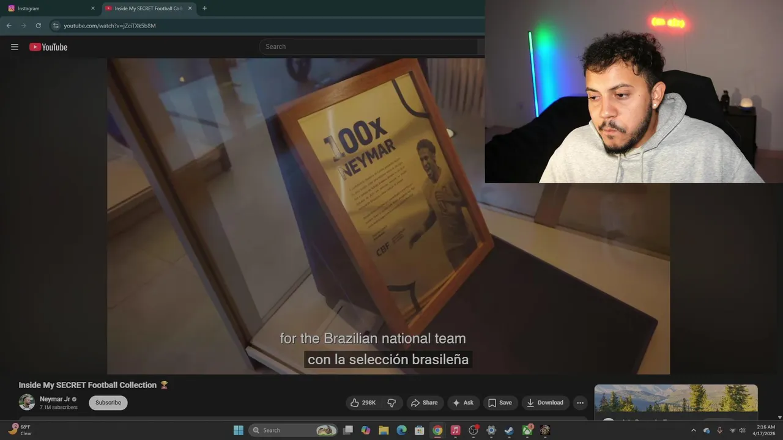Dislike the video
This screenshot has height=440, width=783.
pos(392,403)
